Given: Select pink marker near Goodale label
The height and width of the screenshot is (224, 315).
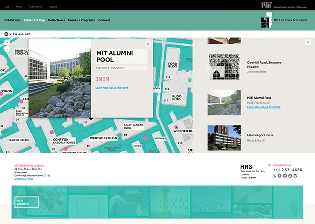Looking at the screenshot, I should pos(145,138).
